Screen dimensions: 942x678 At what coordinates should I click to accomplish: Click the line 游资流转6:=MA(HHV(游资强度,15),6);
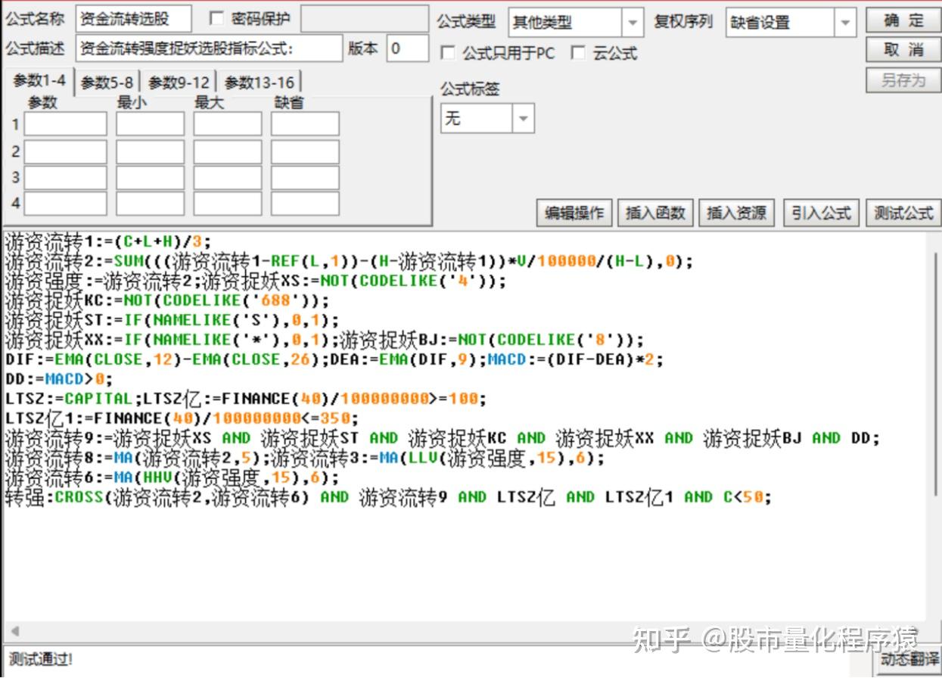click(173, 478)
